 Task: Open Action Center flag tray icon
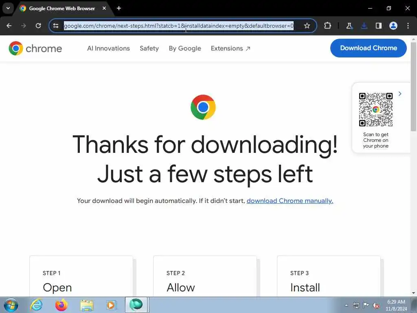pyautogui.click(x=366, y=305)
